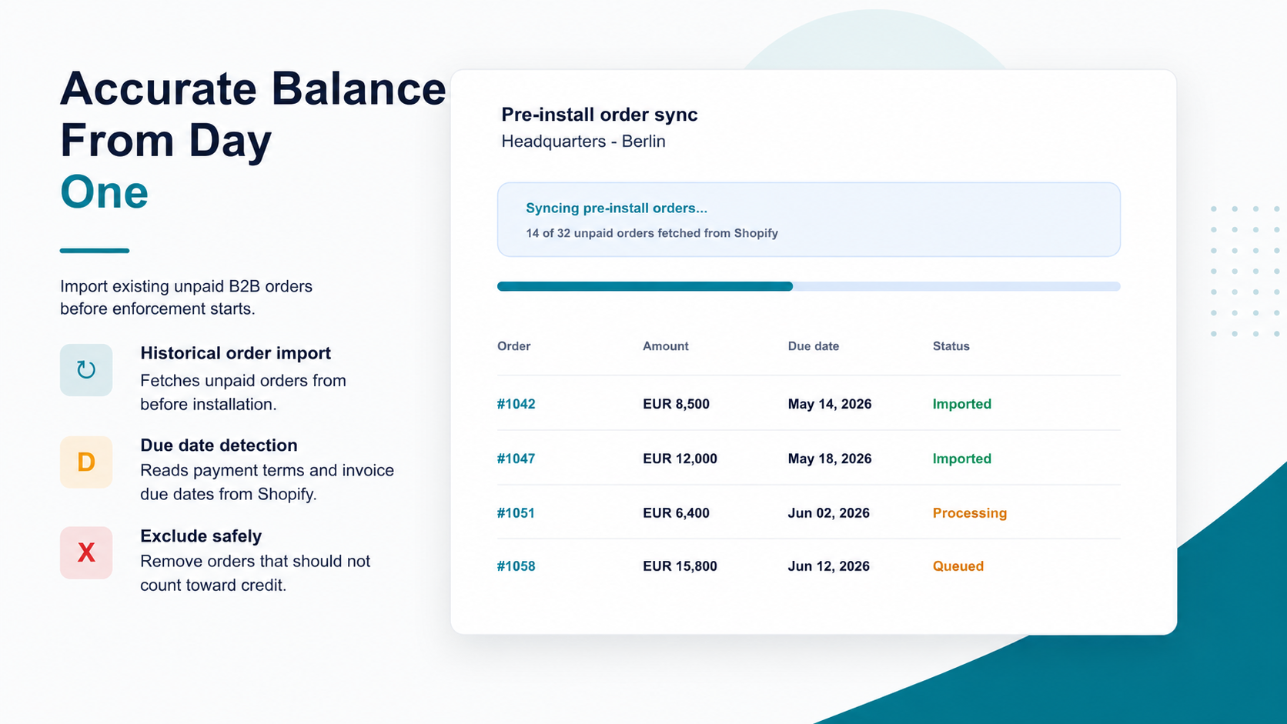
Task: Click the Pre-install order sync title
Action: point(600,115)
